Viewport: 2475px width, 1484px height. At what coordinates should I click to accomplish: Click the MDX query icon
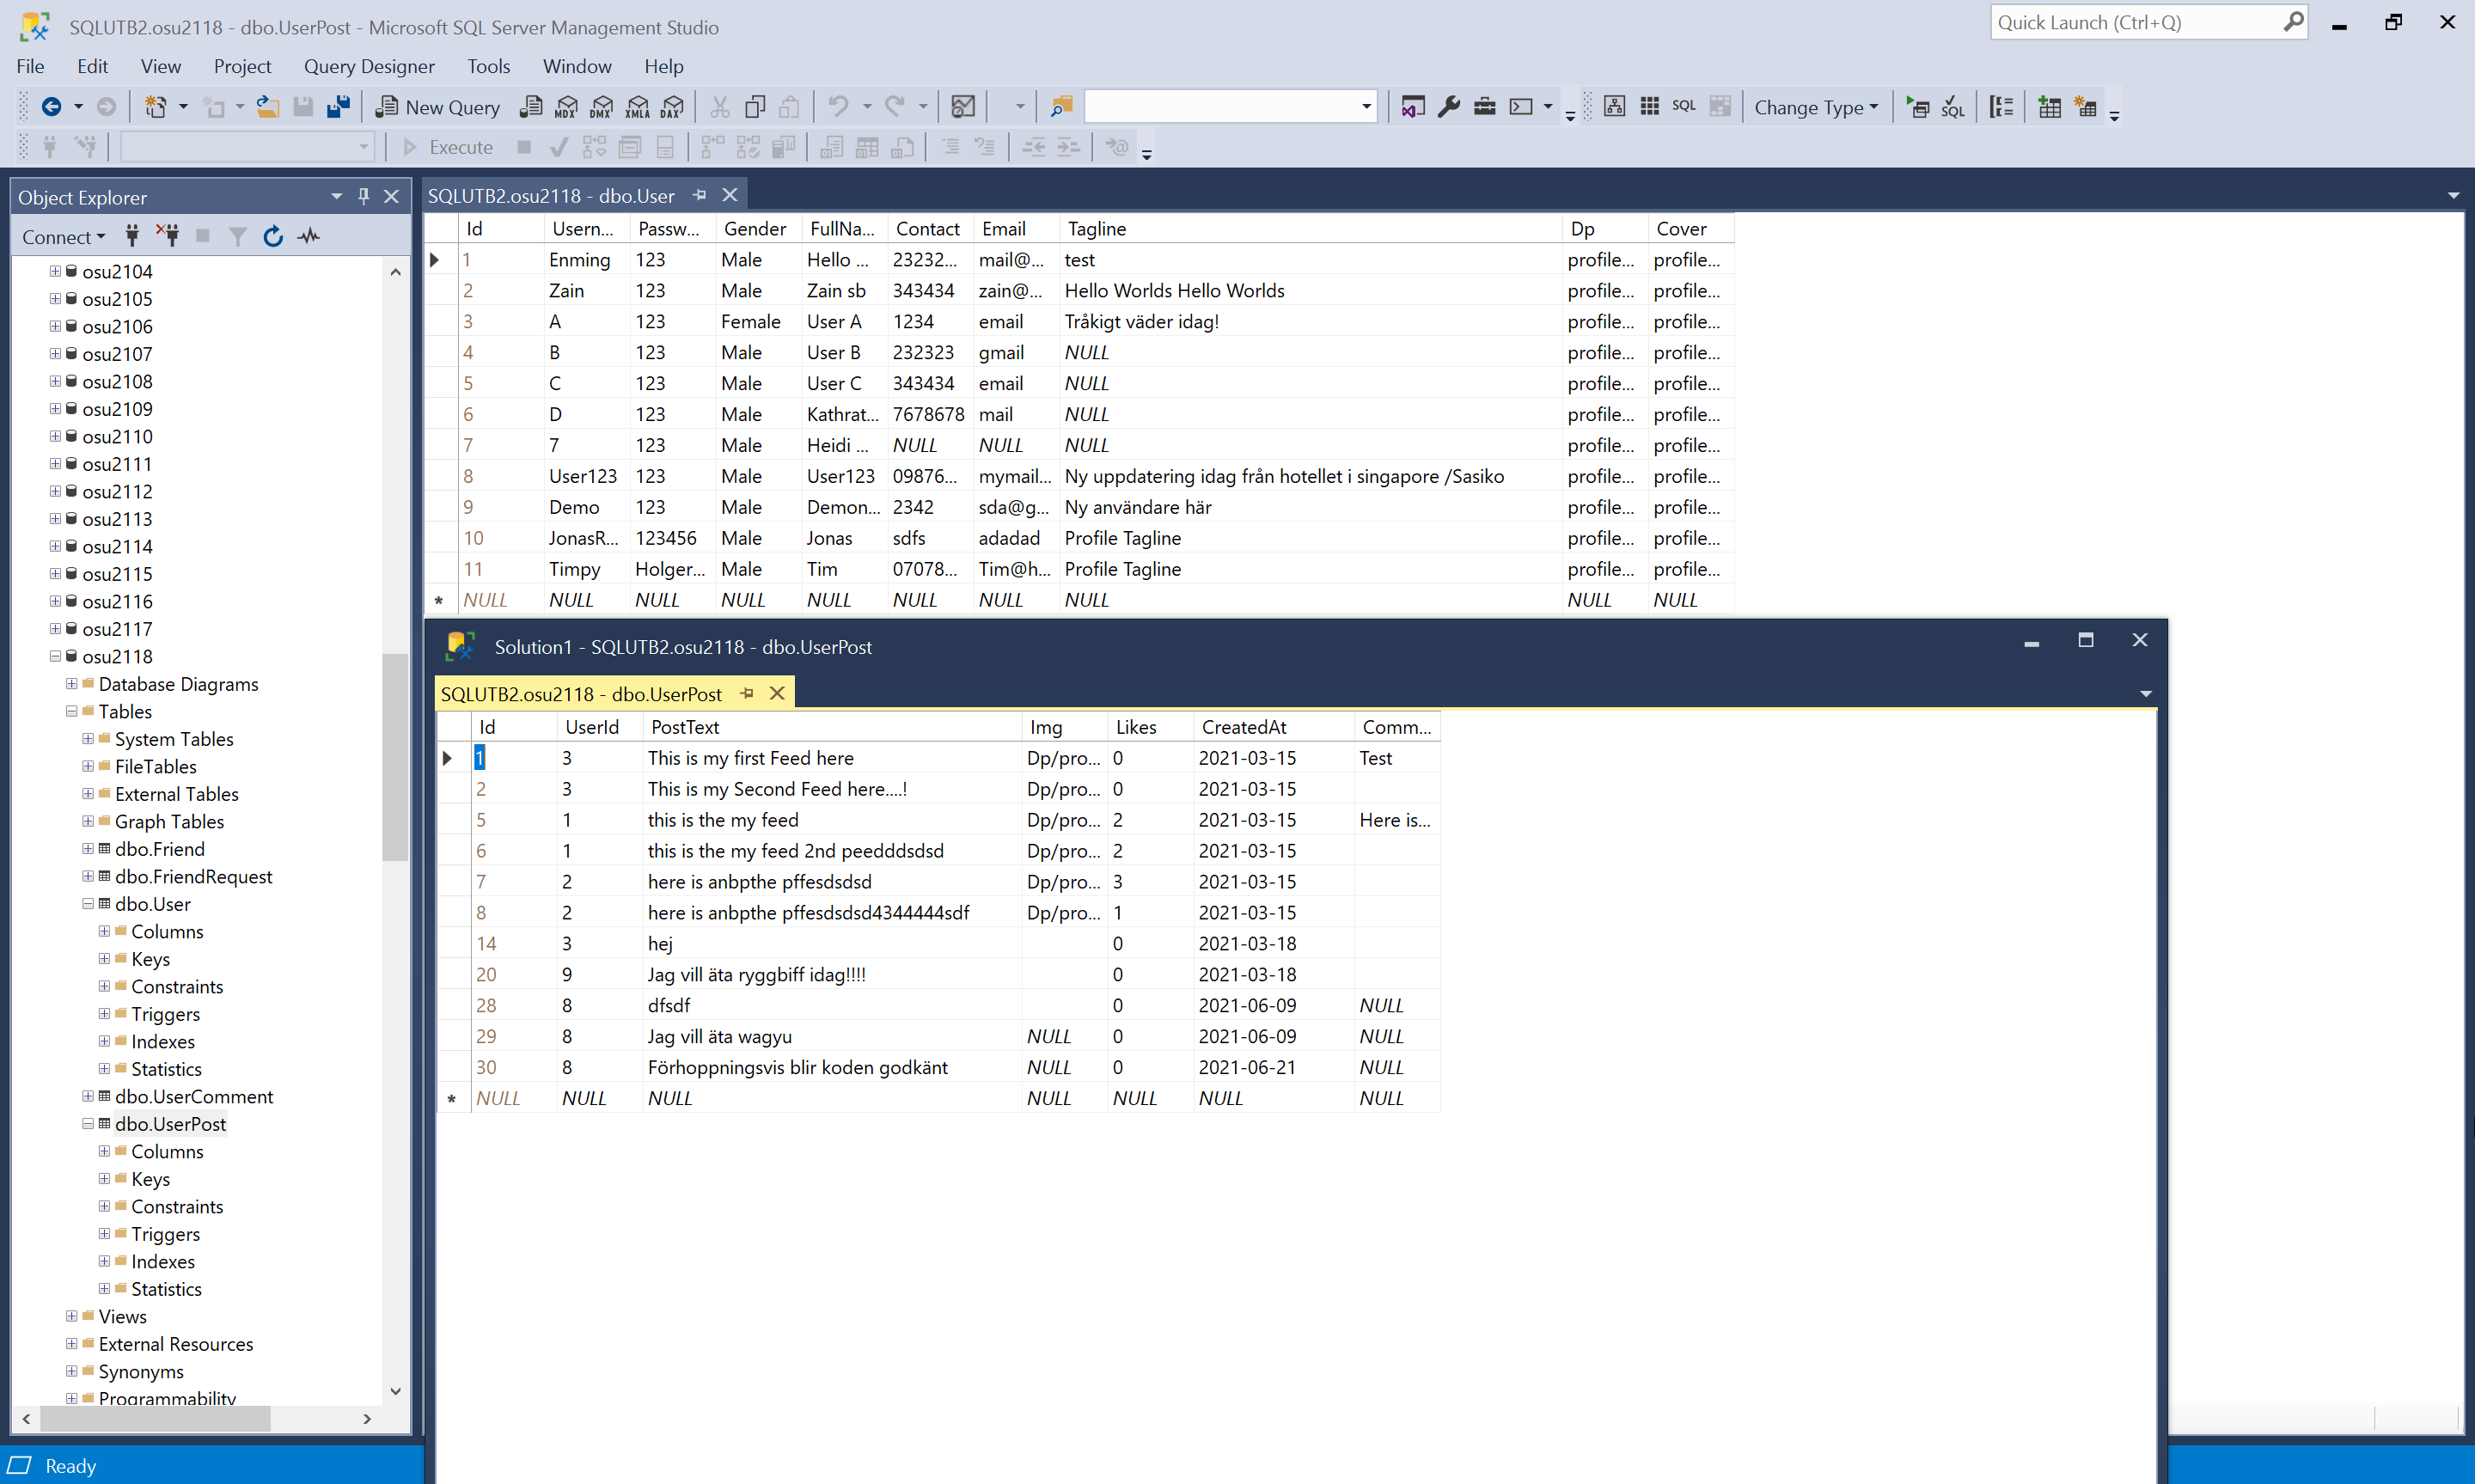566,107
